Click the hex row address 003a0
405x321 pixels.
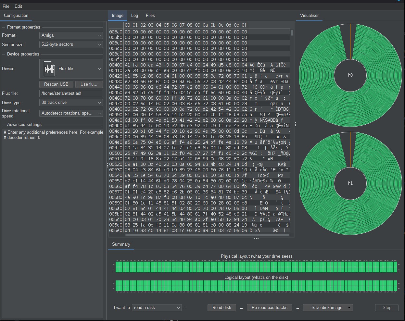(116, 32)
